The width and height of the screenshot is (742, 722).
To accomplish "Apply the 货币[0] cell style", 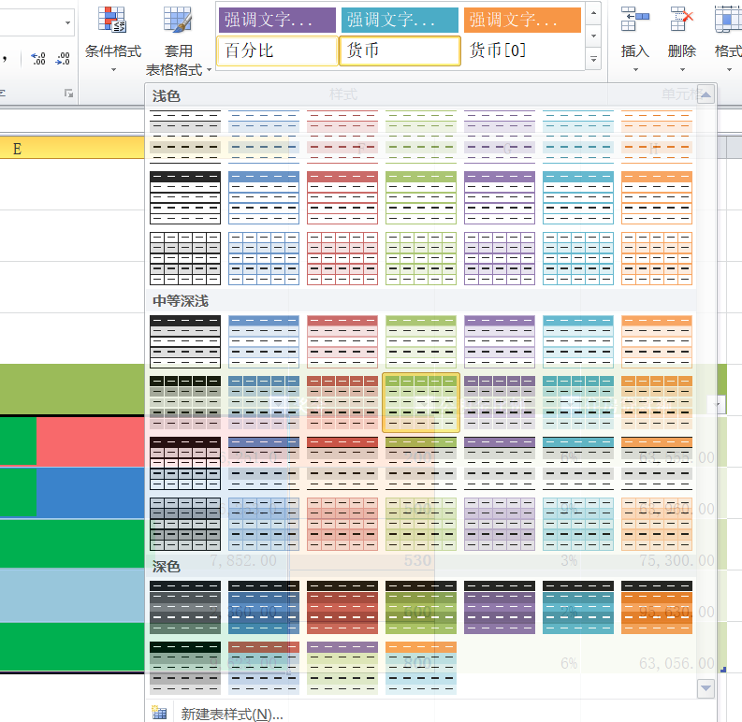I will (x=523, y=51).
